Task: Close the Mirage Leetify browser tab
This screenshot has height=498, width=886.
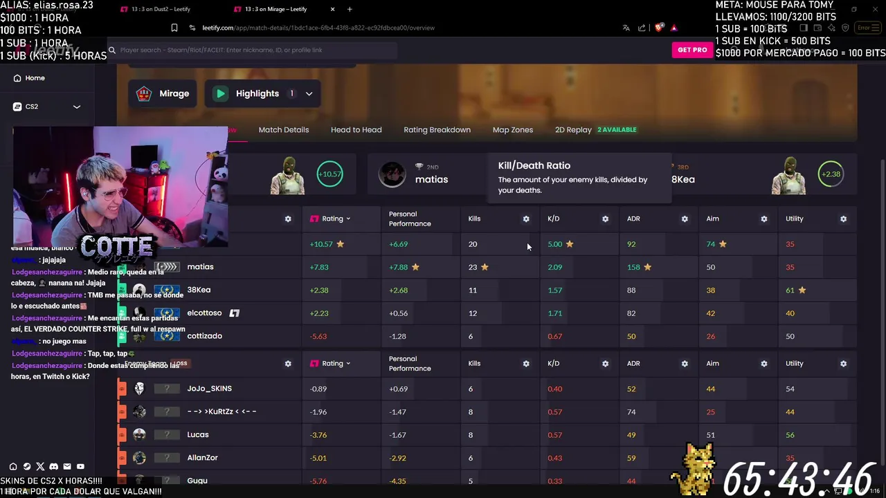Action: click(332, 10)
